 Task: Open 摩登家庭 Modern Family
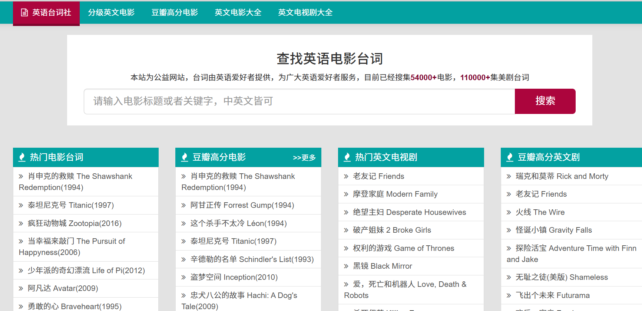pos(395,194)
